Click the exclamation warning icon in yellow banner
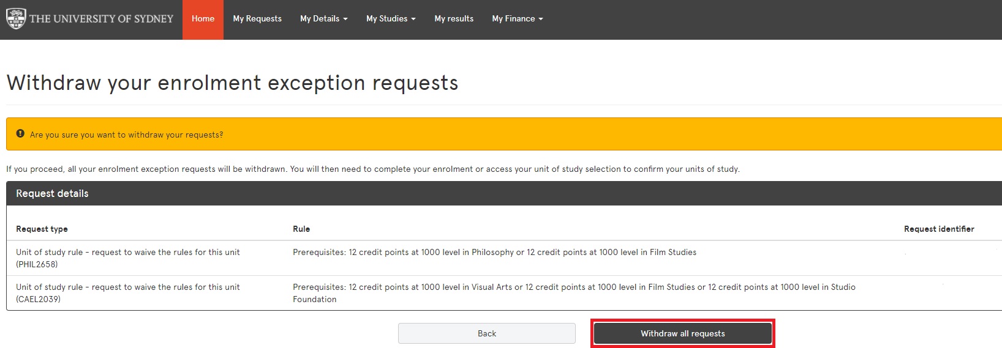 click(x=20, y=134)
